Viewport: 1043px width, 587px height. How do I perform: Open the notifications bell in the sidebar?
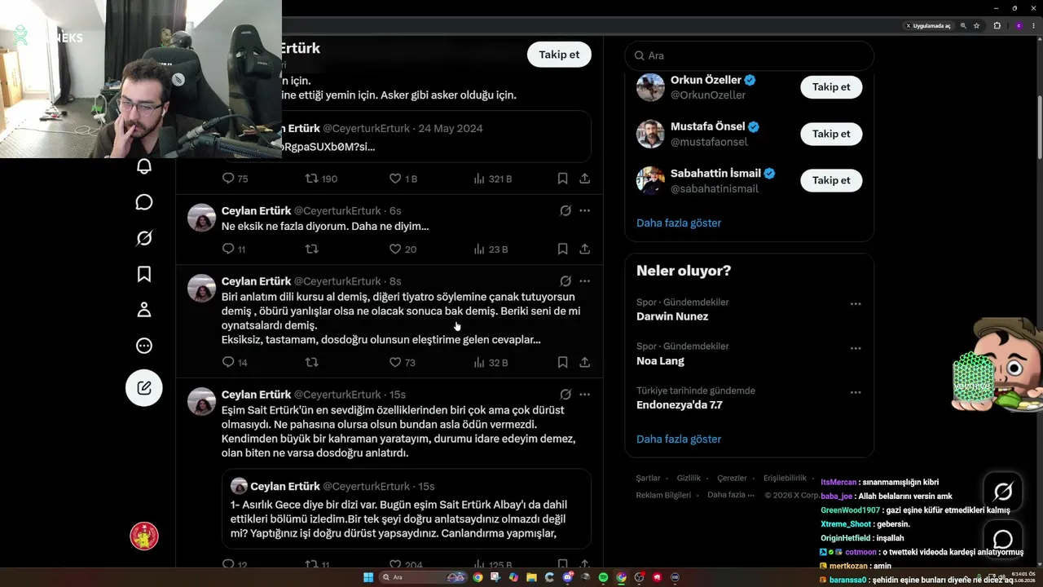144,166
